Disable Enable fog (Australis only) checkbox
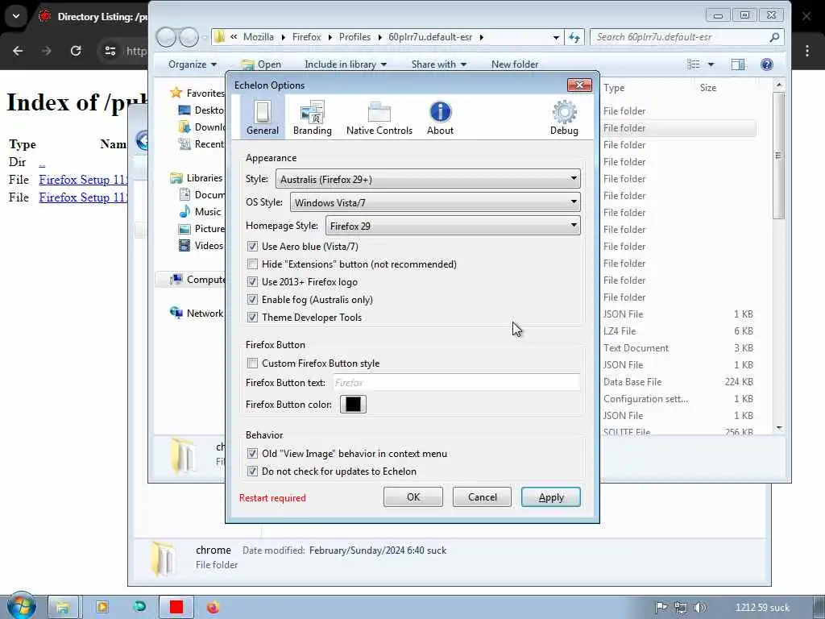825x619 pixels. coord(252,300)
